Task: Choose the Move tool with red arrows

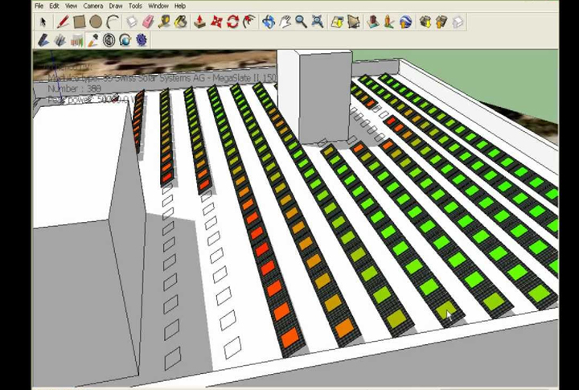Action: tap(218, 23)
